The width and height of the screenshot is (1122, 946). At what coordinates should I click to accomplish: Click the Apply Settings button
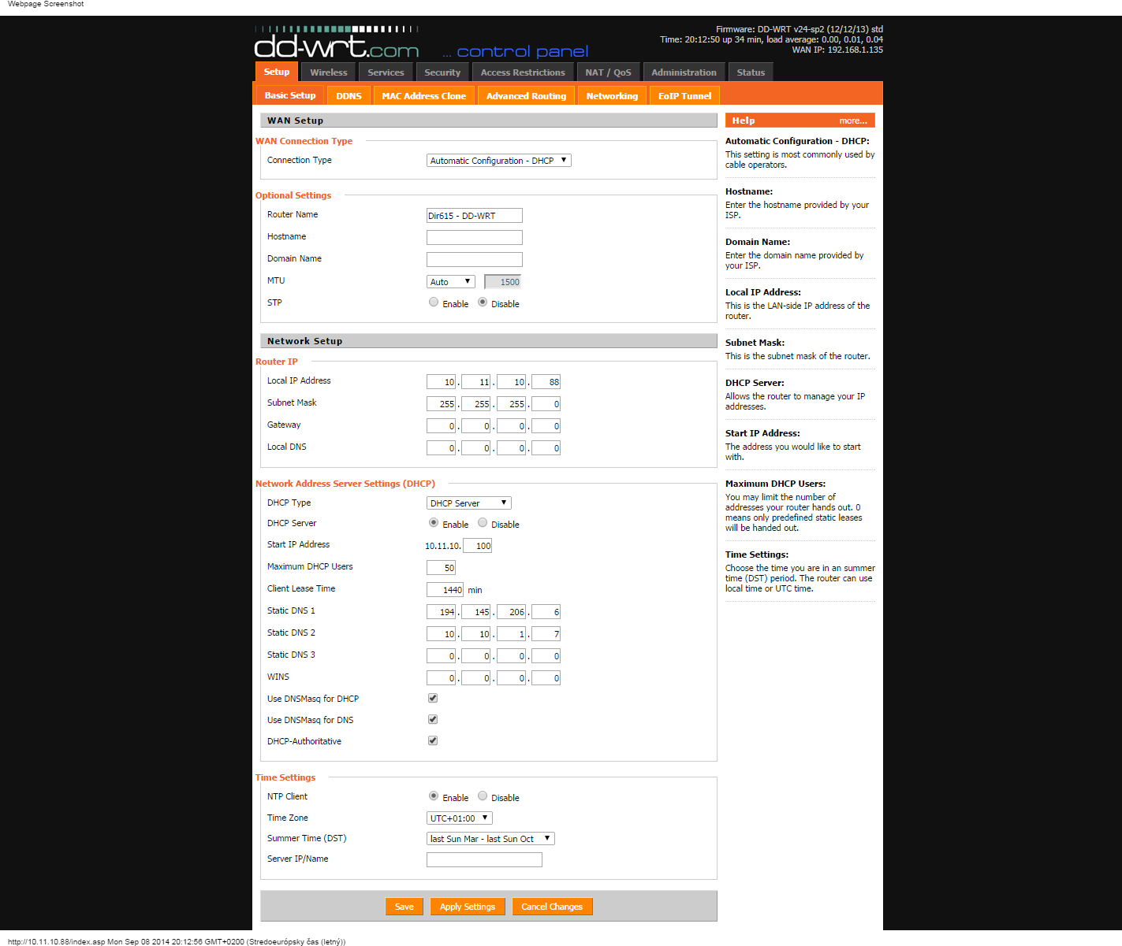coord(467,906)
